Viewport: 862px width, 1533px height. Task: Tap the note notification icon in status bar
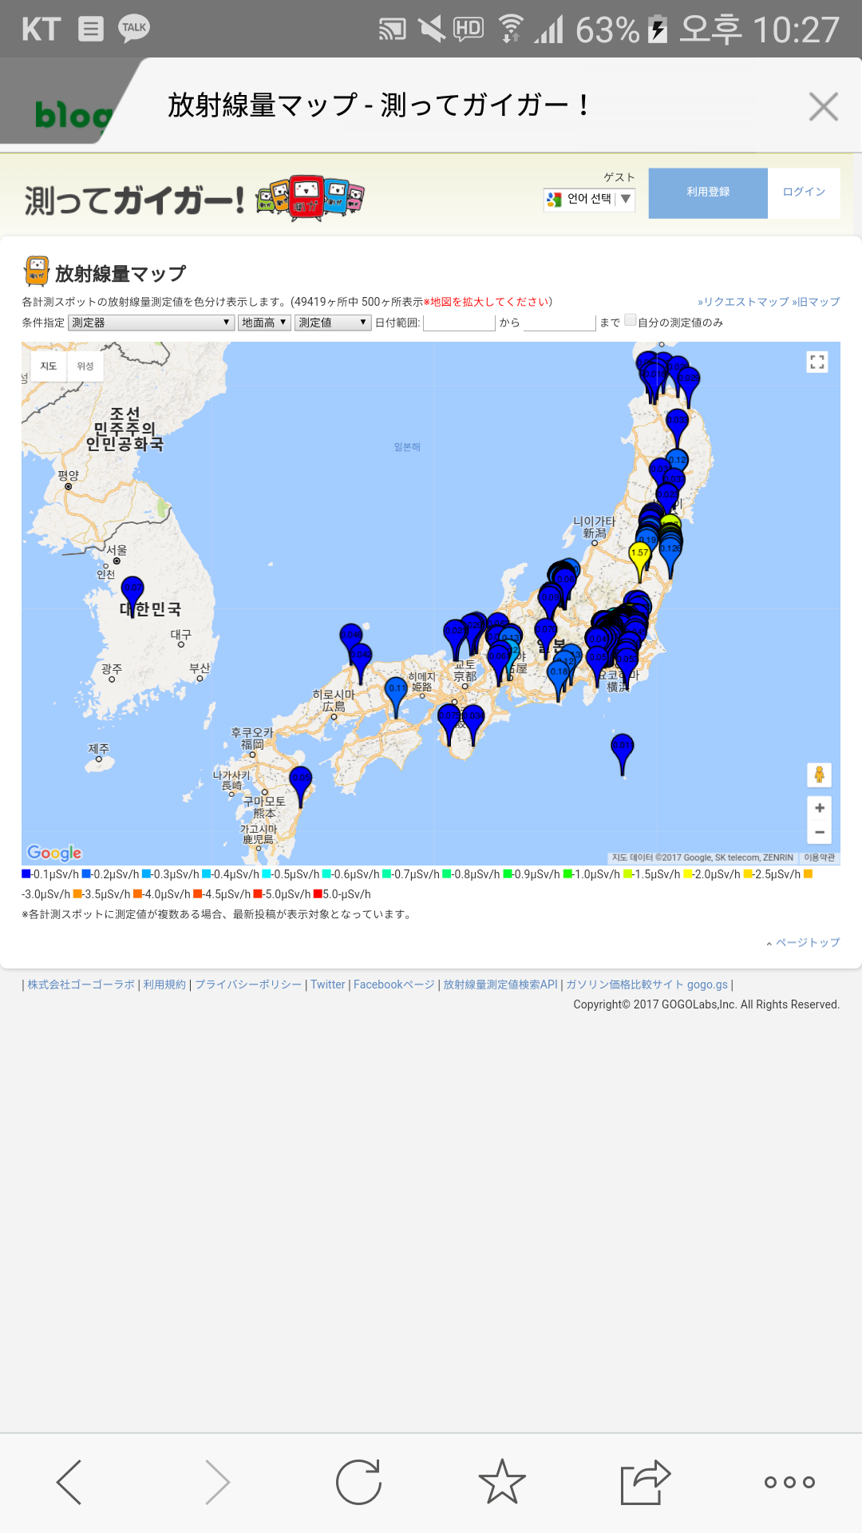click(x=91, y=30)
